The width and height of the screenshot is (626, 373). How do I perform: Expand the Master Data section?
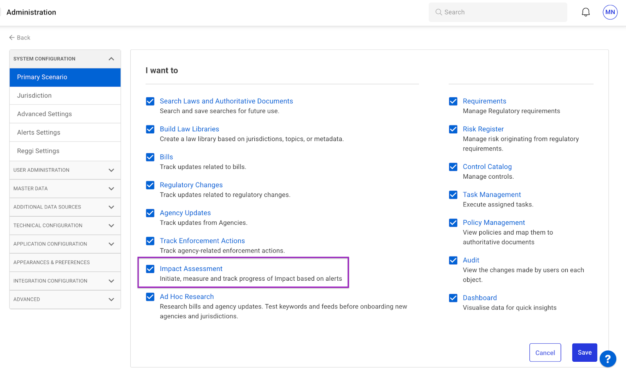pos(111,188)
